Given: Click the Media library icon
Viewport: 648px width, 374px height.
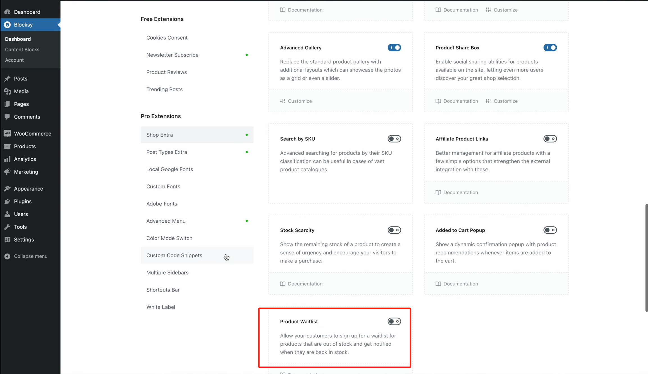Looking at the screenshot, I should click(7, 91).
